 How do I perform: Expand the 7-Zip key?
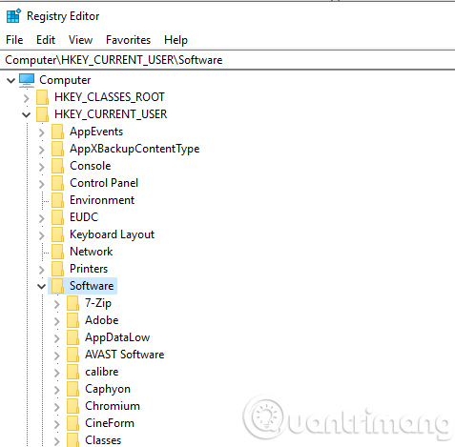tap(57, 304)
